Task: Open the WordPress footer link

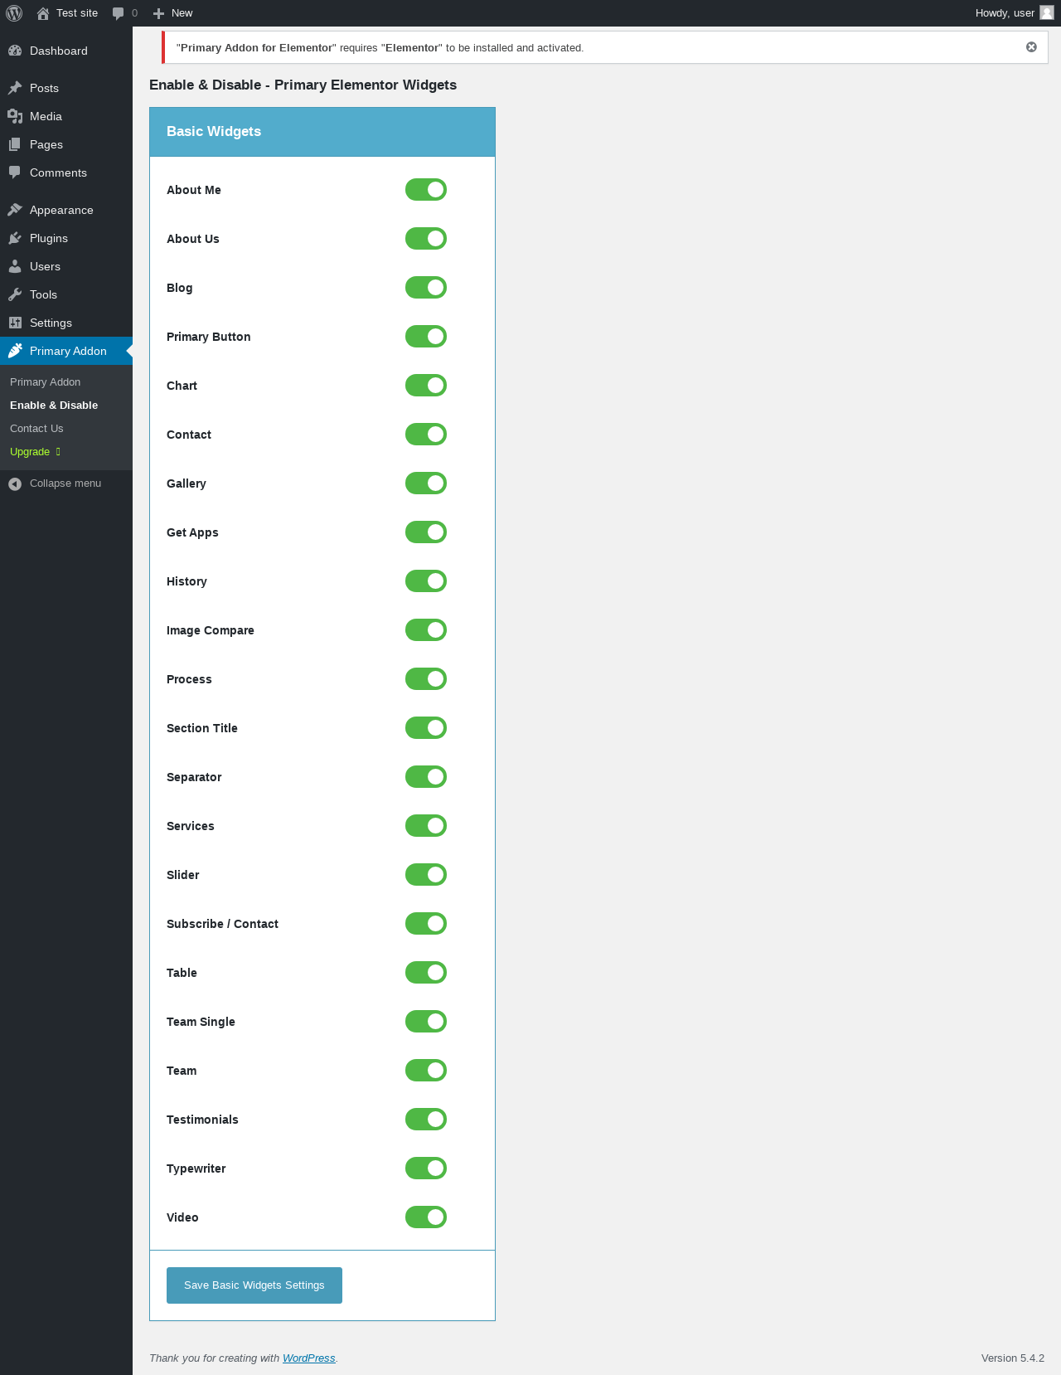Action: [x=308, y=1358]
